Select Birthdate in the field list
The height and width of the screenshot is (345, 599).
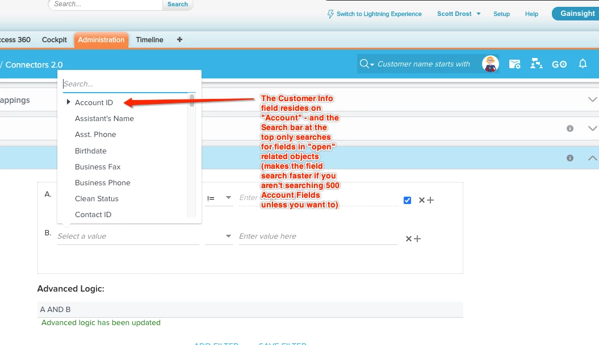[x=90, y=151]
